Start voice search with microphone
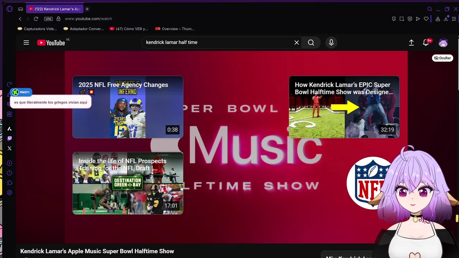The width and height of the screenshot is (459, 258). point(331,42)
